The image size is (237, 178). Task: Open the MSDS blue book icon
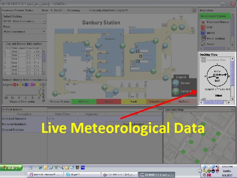[203, 33]
